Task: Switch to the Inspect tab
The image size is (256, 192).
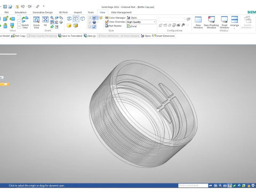Action: [78, 12]
